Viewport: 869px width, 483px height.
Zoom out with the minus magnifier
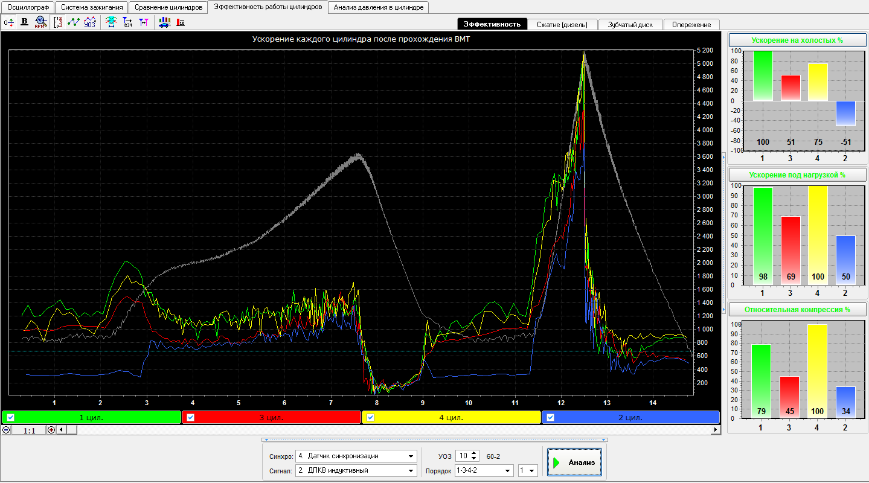tap(6, 430)
